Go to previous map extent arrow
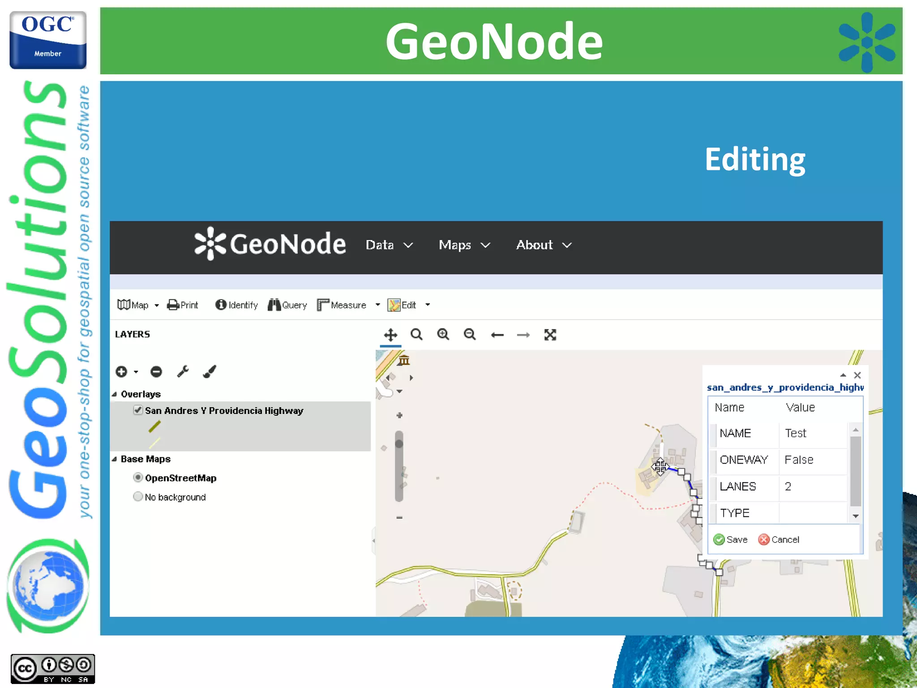Image resolution: width=917 pixels, height=688 pixels. pos(497,335)
